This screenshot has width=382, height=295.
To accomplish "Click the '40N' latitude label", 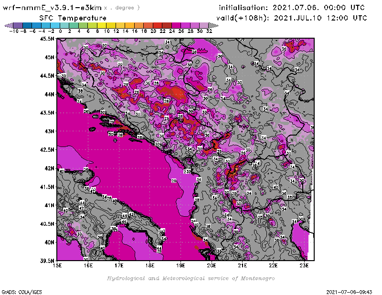I will (x=50, y=242).
